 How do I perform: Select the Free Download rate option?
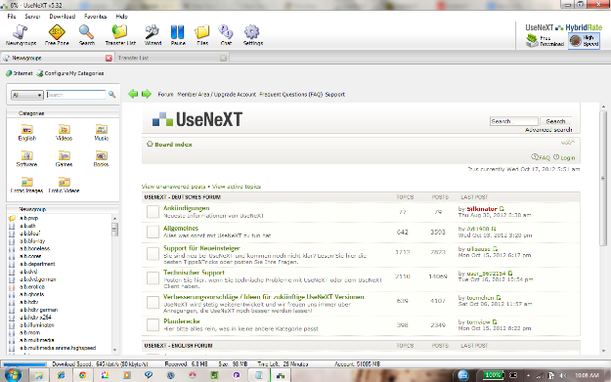(x=546, y=41)
